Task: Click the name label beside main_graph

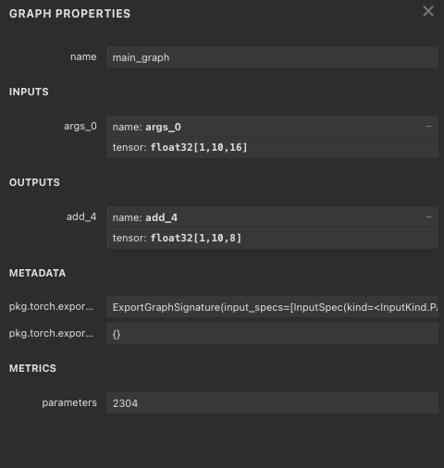Action: [83, 56]
